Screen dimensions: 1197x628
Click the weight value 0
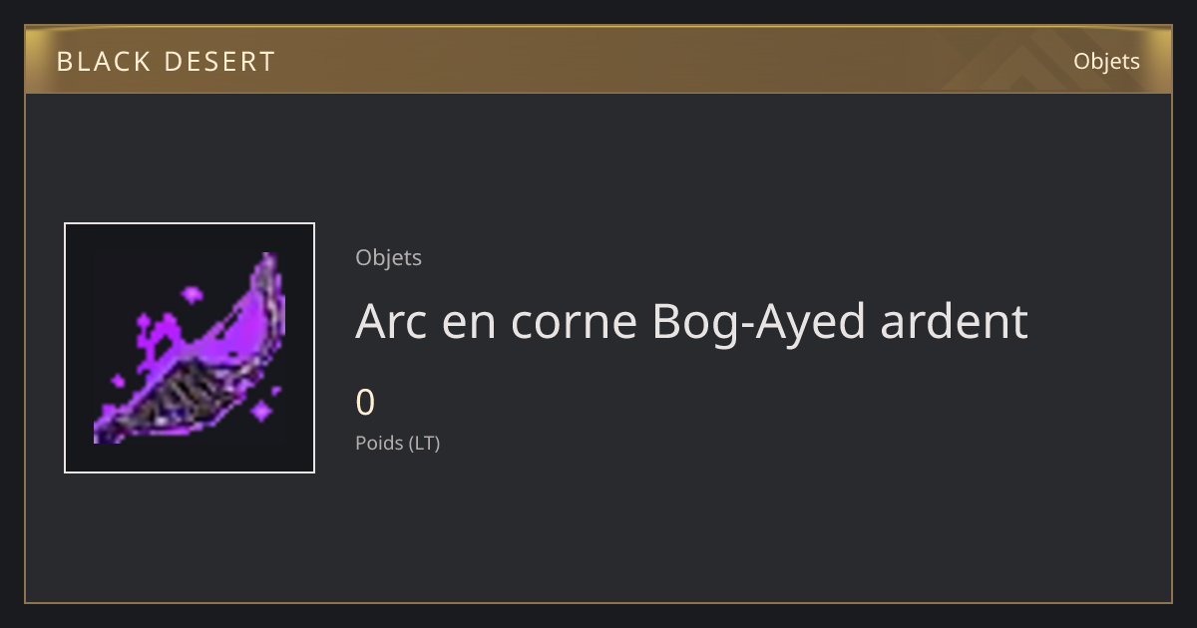pos(365,403)
